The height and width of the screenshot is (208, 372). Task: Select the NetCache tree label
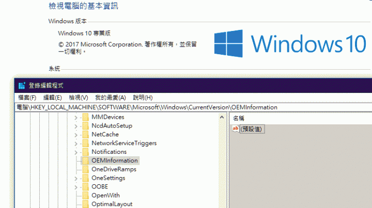coord(105,134)
